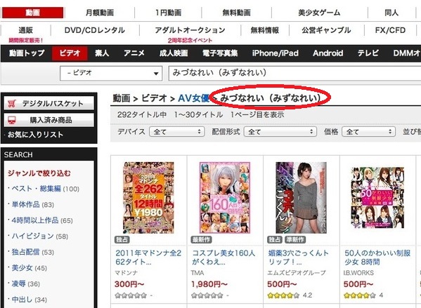Expand the 配信形式 filter dropdown

tap(280, 132)
